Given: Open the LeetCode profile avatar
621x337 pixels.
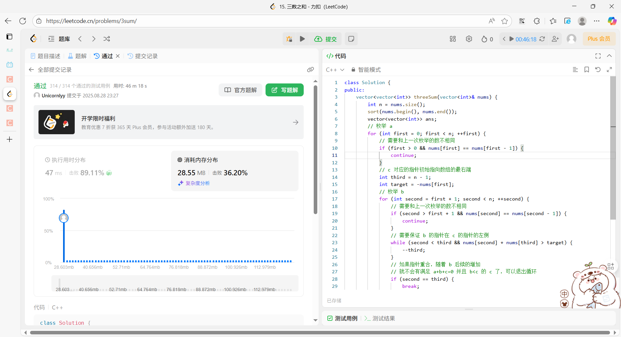Looking at the screenshot, I should (572, 39).
